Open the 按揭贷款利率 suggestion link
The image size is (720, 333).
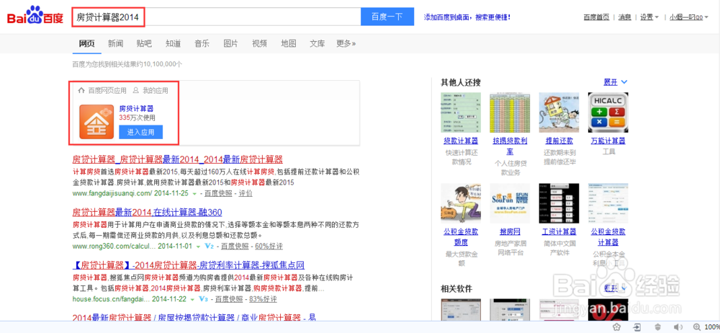[510, 146]
